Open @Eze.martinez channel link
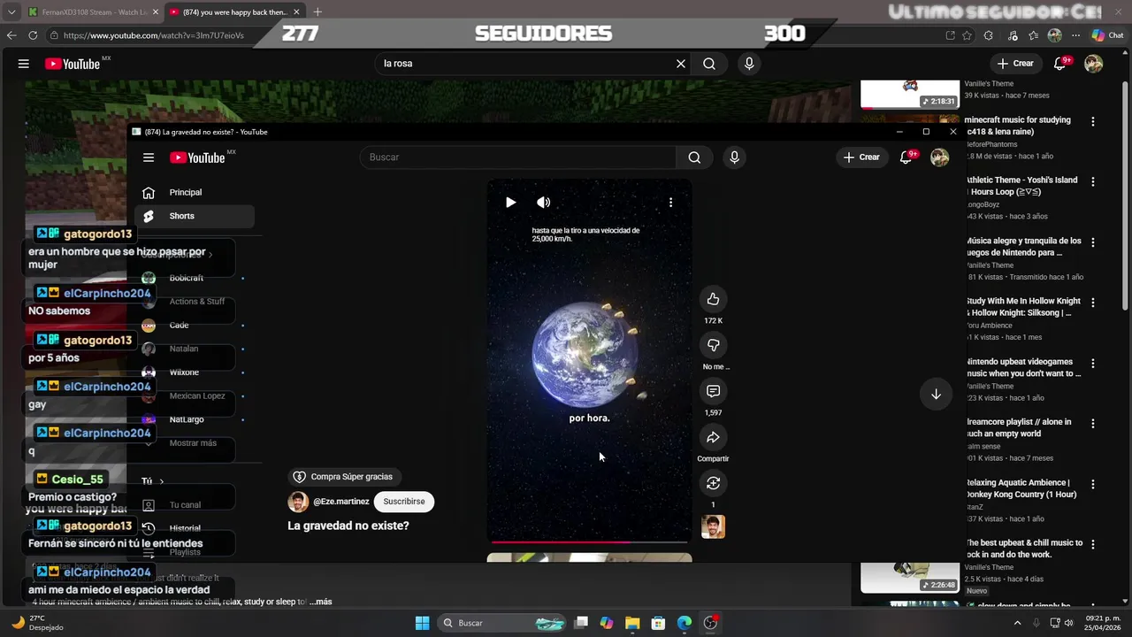The width and height of the screenshot is (1132, 637). tap(340, 502)
